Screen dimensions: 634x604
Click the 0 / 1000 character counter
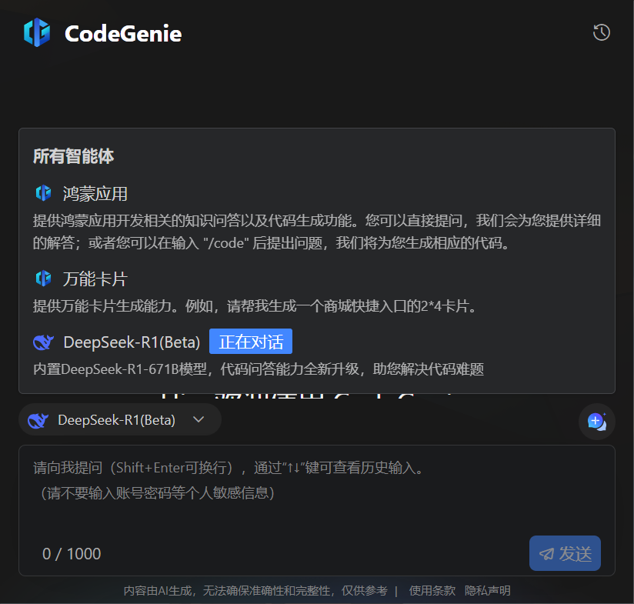(71, 553)
